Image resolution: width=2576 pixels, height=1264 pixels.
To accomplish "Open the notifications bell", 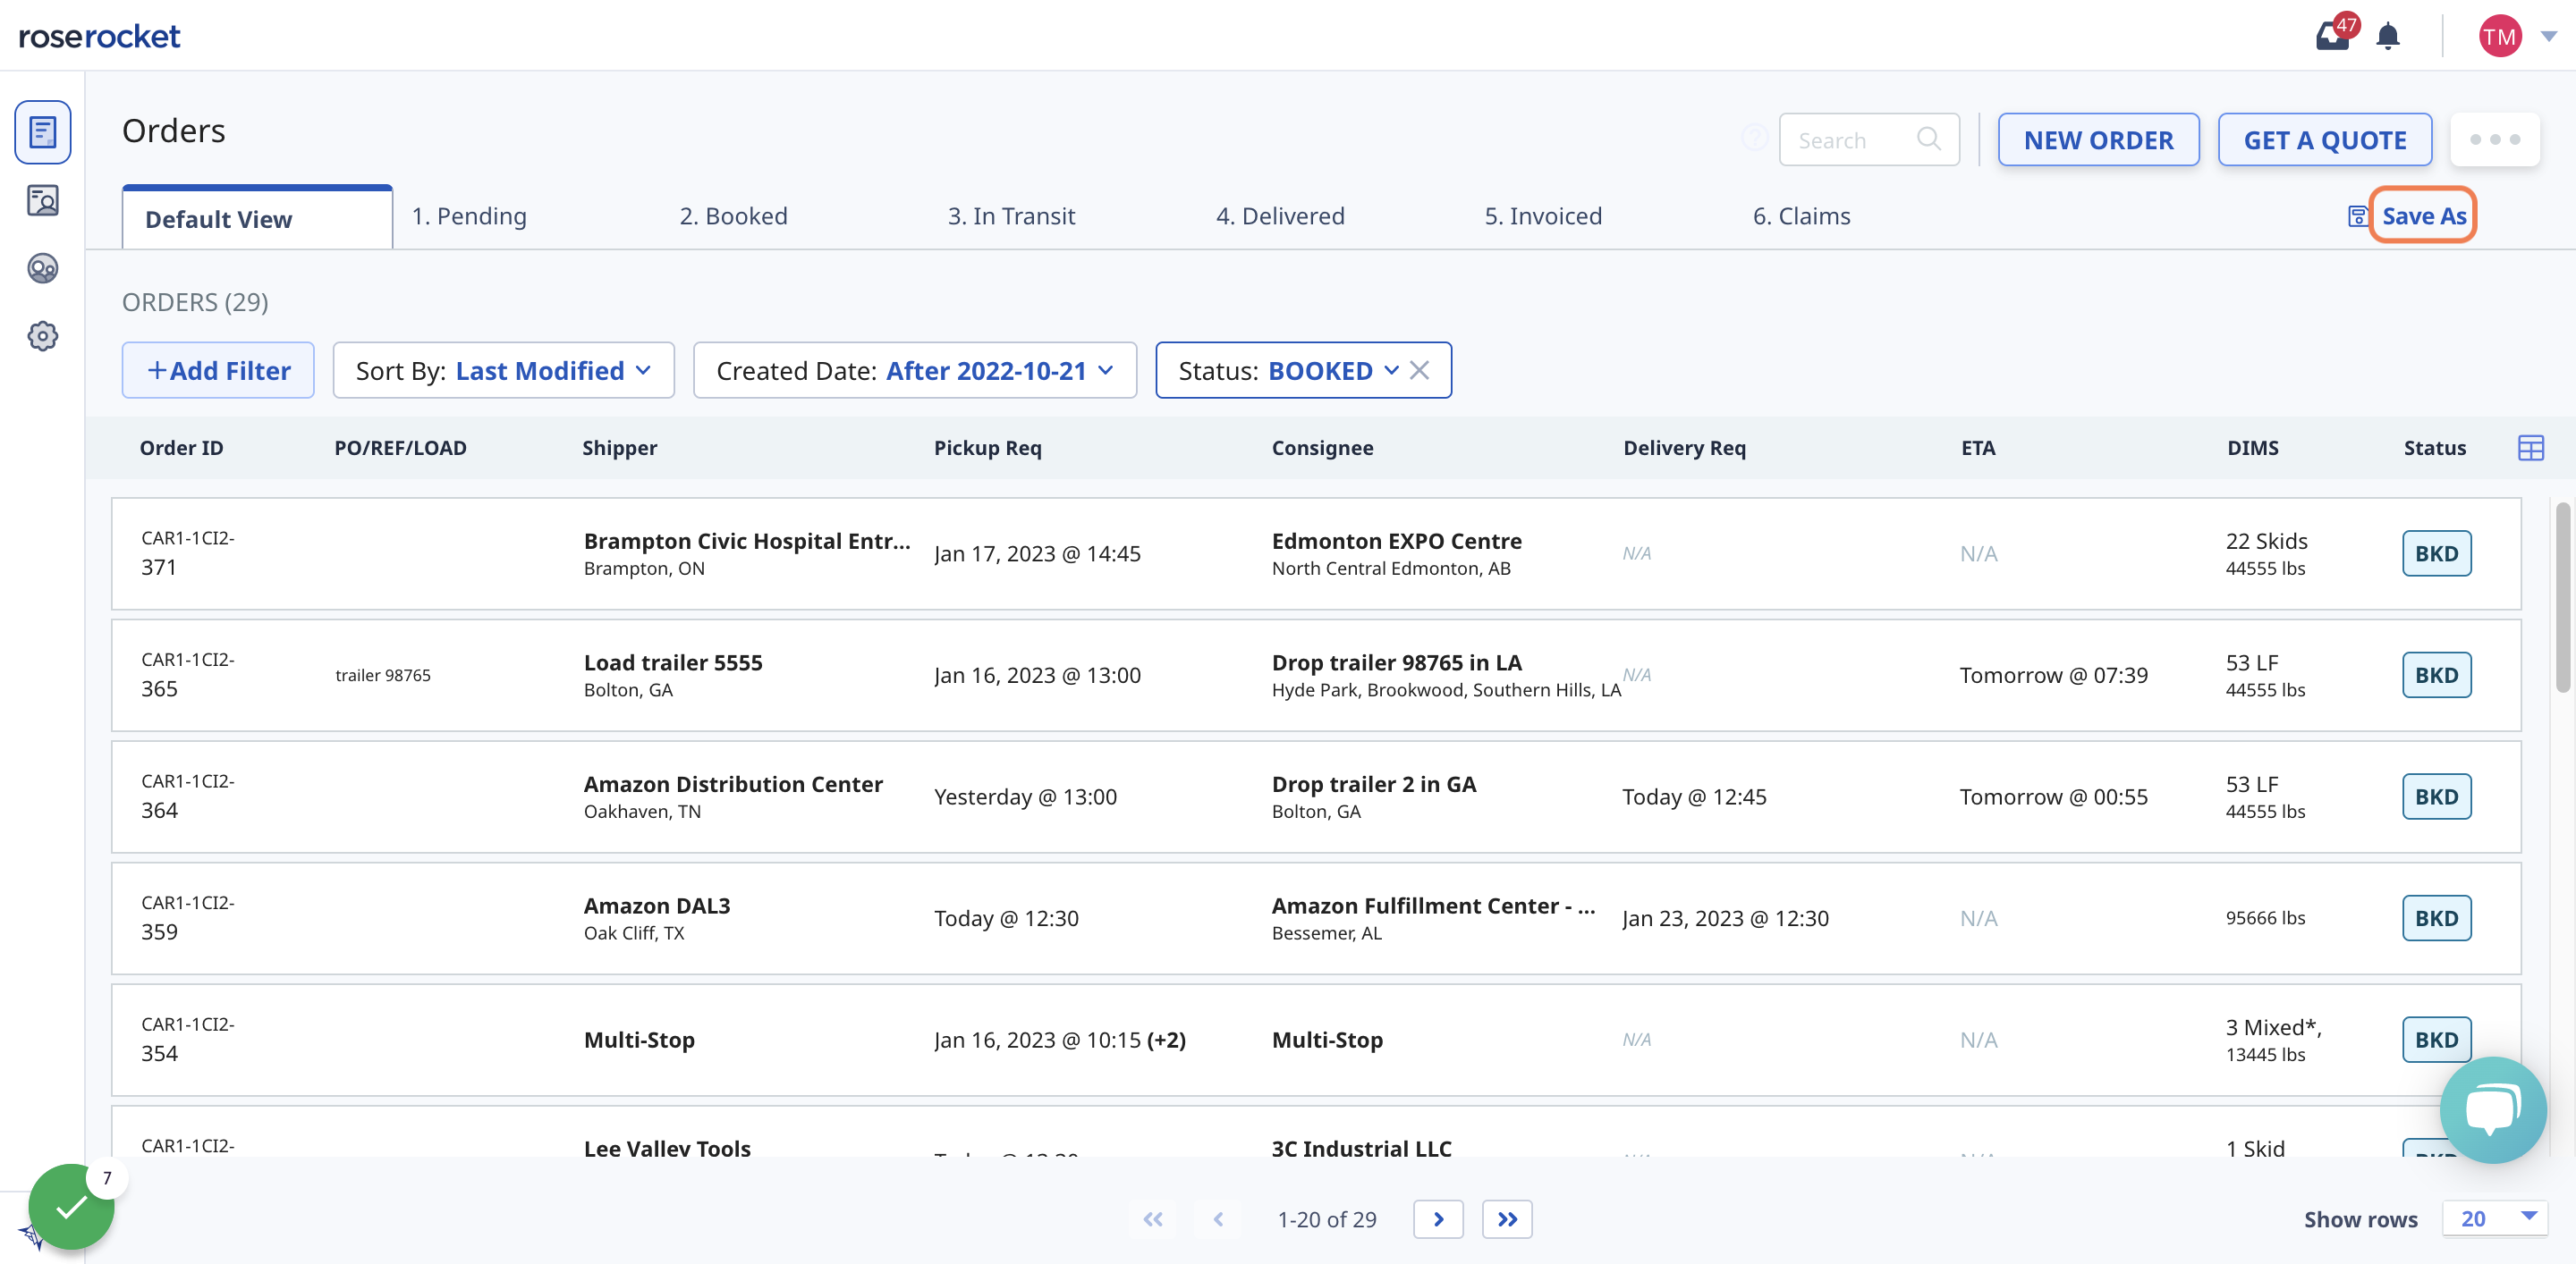I will [x=2388, y=36].
